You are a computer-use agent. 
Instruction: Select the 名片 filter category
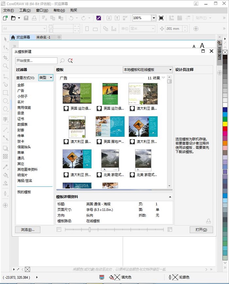click(21, 102)
